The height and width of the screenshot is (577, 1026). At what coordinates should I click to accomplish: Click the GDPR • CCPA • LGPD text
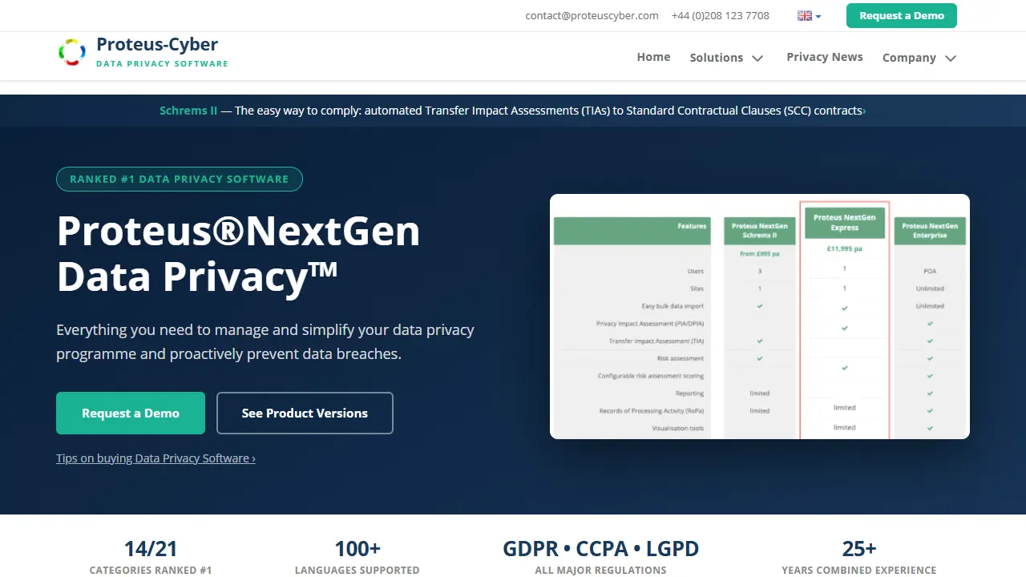click(x=601, y=549)
